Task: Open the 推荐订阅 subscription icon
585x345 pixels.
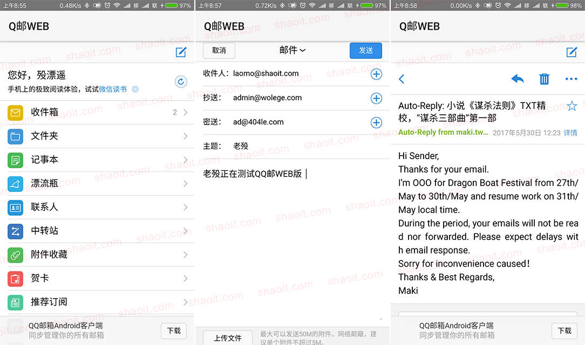Action: 15,302
